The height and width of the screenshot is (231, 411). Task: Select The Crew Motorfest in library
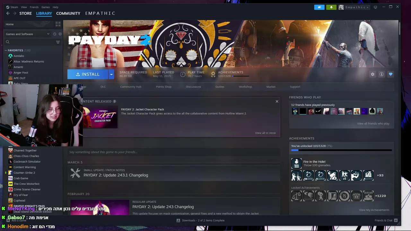(26, 184)
